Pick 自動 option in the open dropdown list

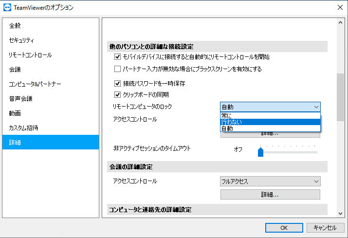click(270, 128)
